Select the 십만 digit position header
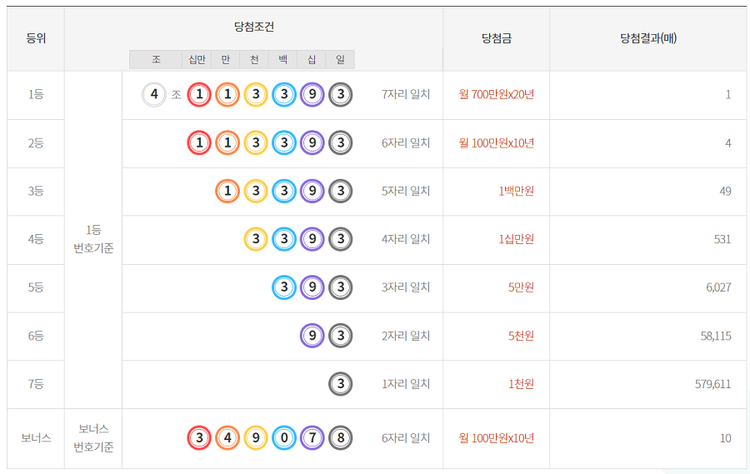The width and height of the screenshot is (750, 474). (x=197, y=60)
